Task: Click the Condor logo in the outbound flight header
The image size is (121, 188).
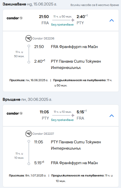Action: pos(15,18)
